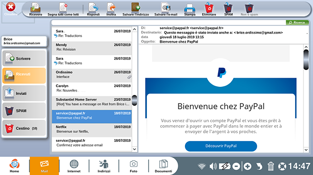Click the Non è spam toolbar icon
Image resolution: width=313 pixels, height=175 pixels.
coord(249,9)
